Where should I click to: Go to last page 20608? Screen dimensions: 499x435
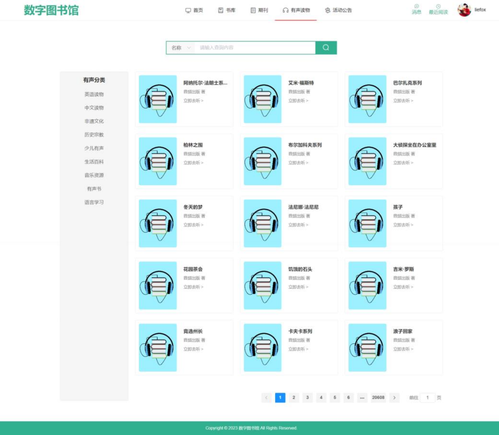(378, 397)
